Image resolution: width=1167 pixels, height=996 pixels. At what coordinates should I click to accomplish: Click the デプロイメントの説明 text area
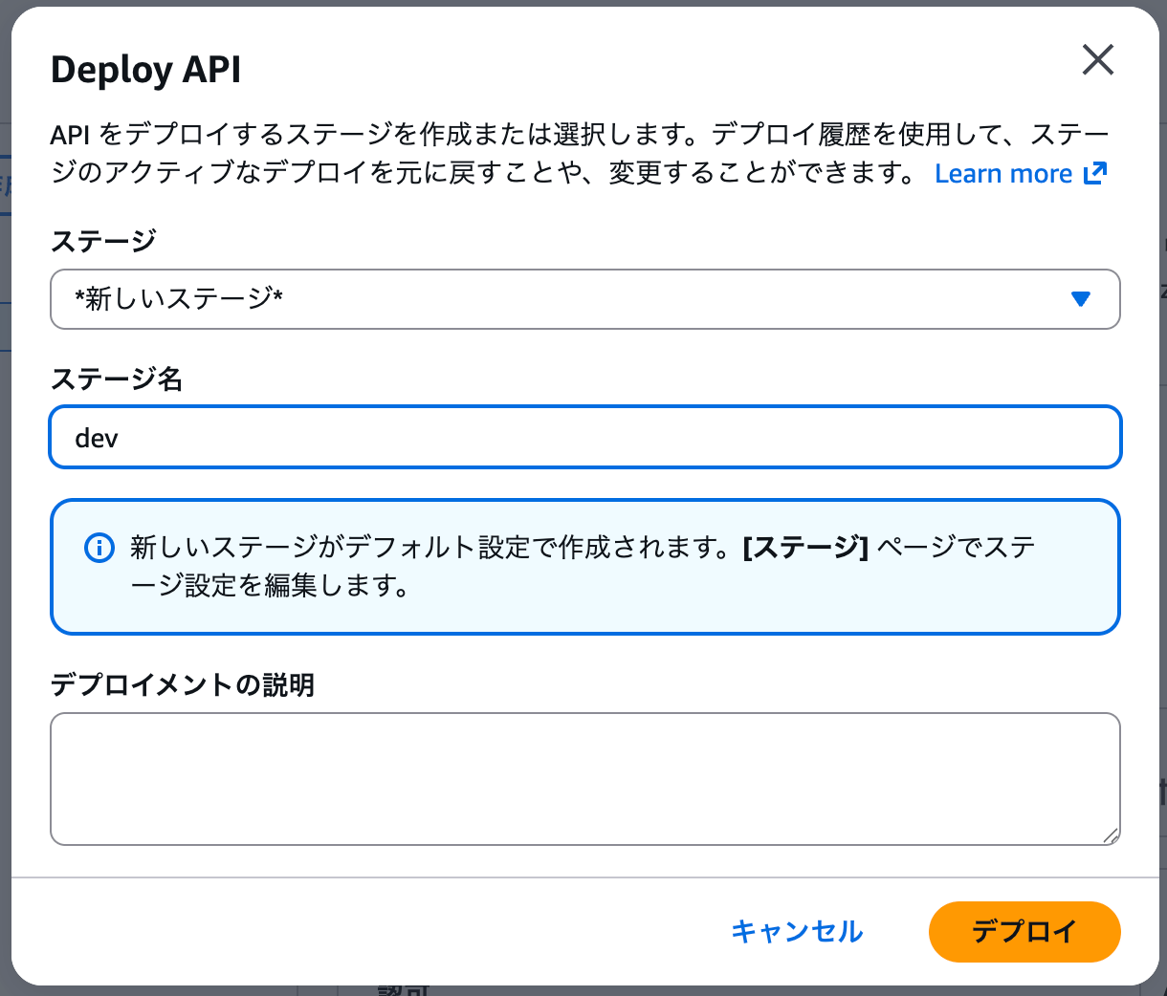click(x=583, y=778)
